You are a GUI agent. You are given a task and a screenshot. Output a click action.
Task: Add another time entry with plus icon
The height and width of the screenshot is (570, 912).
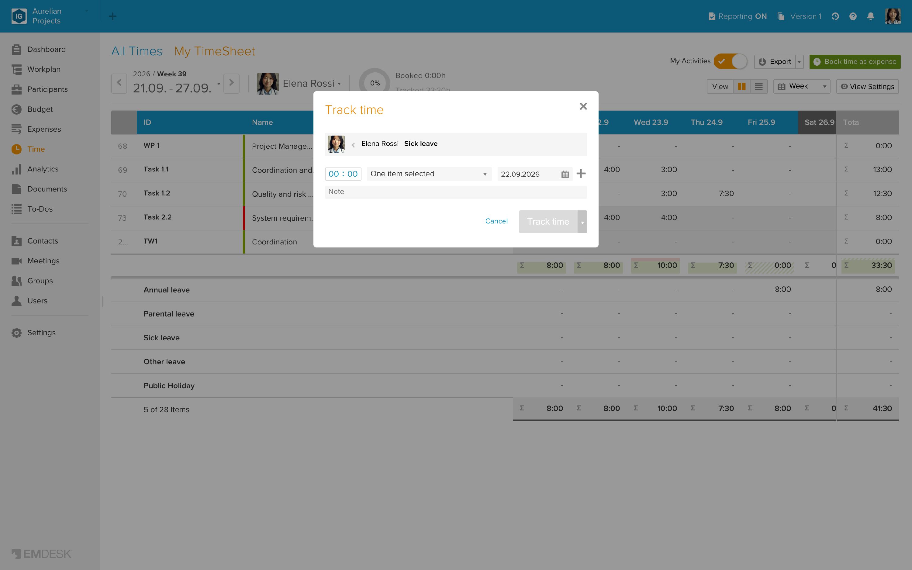coord(581,174)
